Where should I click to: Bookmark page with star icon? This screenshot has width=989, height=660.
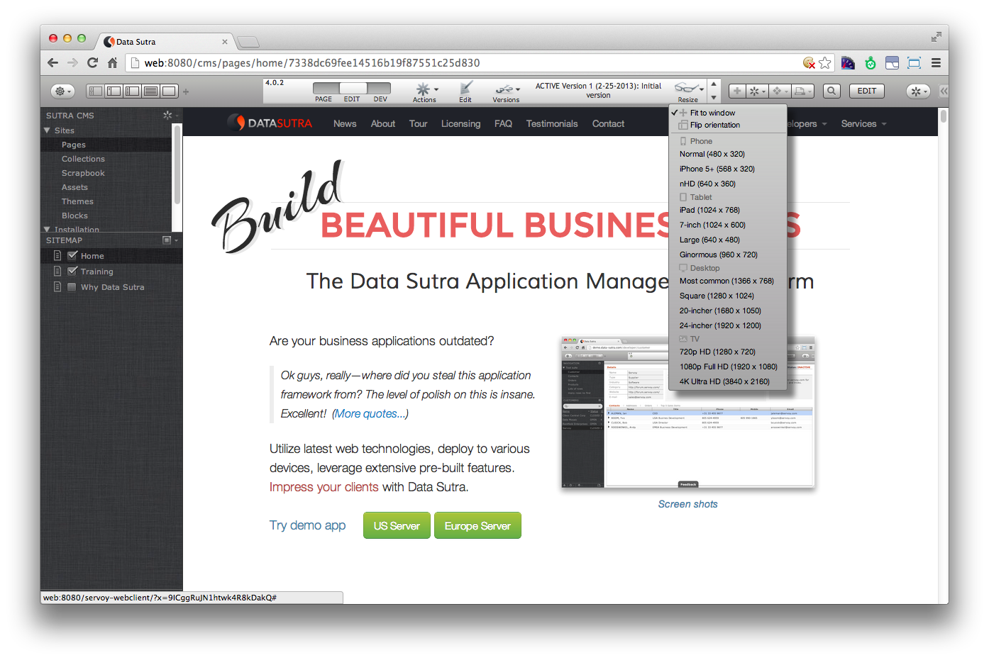coord(824,63)
